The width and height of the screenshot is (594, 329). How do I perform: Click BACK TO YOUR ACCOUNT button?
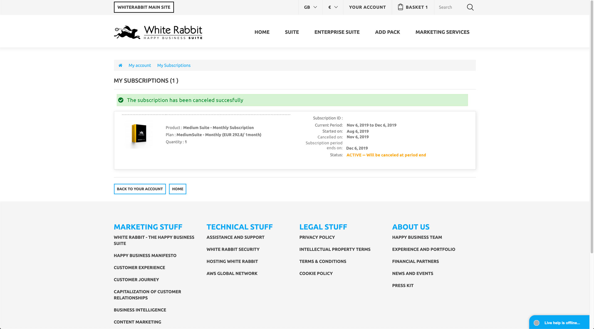coord(140,189)
